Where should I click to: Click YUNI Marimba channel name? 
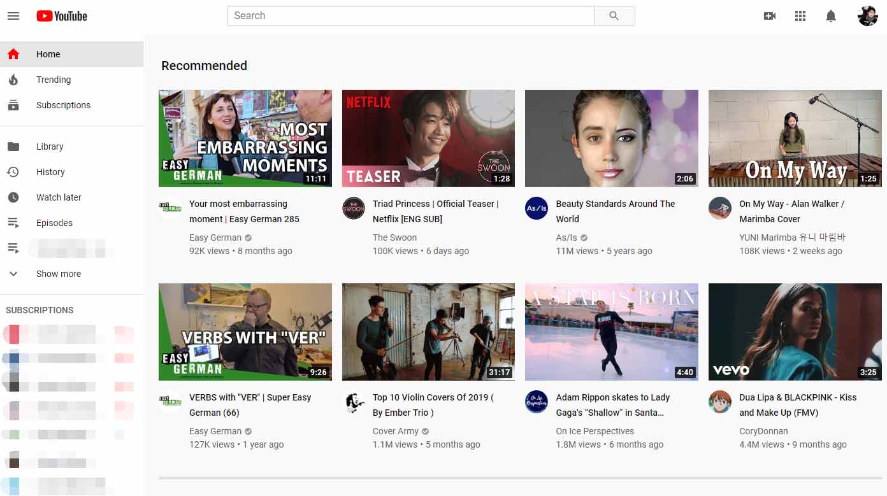pos(792,237)
